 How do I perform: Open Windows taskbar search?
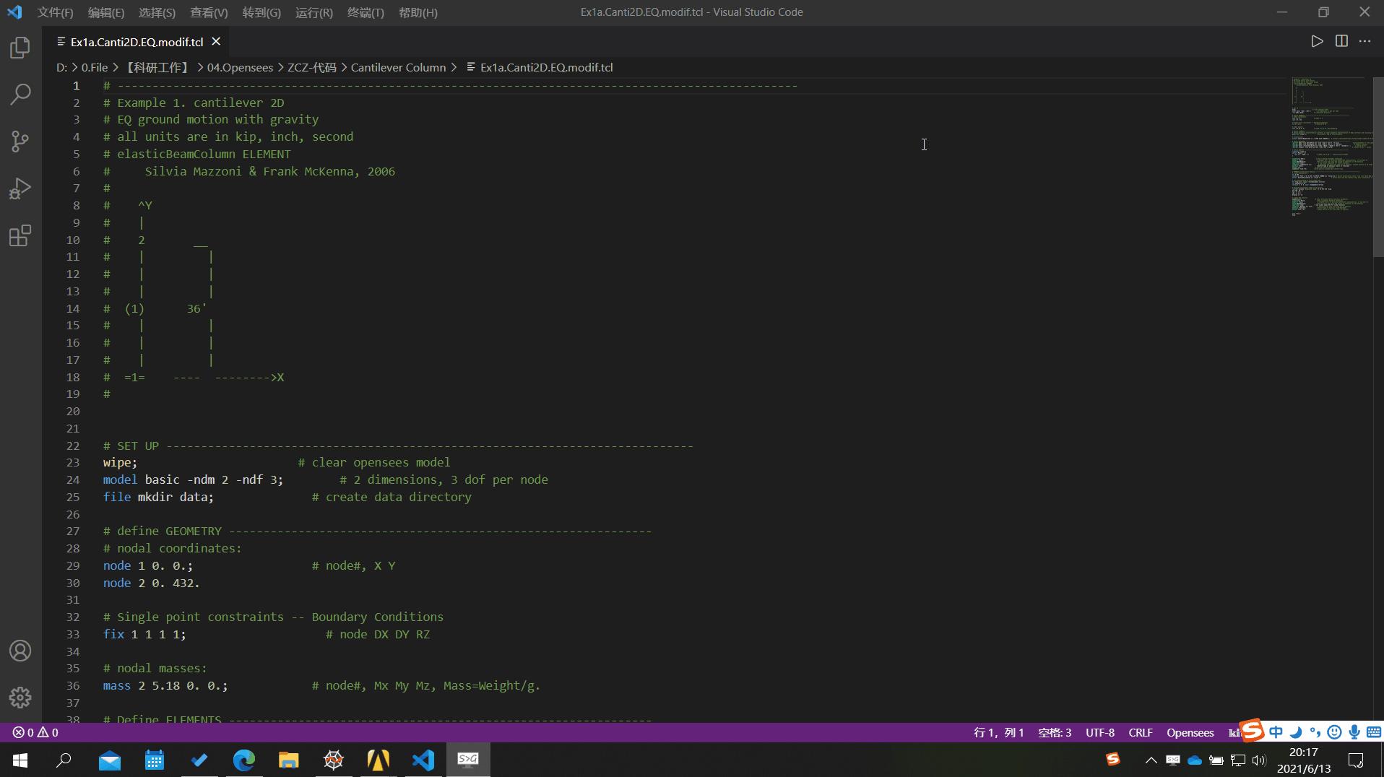click(64, 760)
